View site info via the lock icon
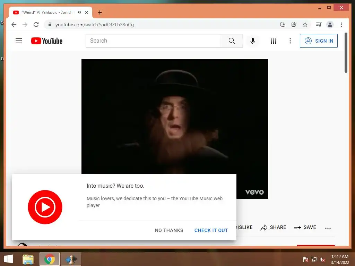355x266 pixels. click(50, 25)
